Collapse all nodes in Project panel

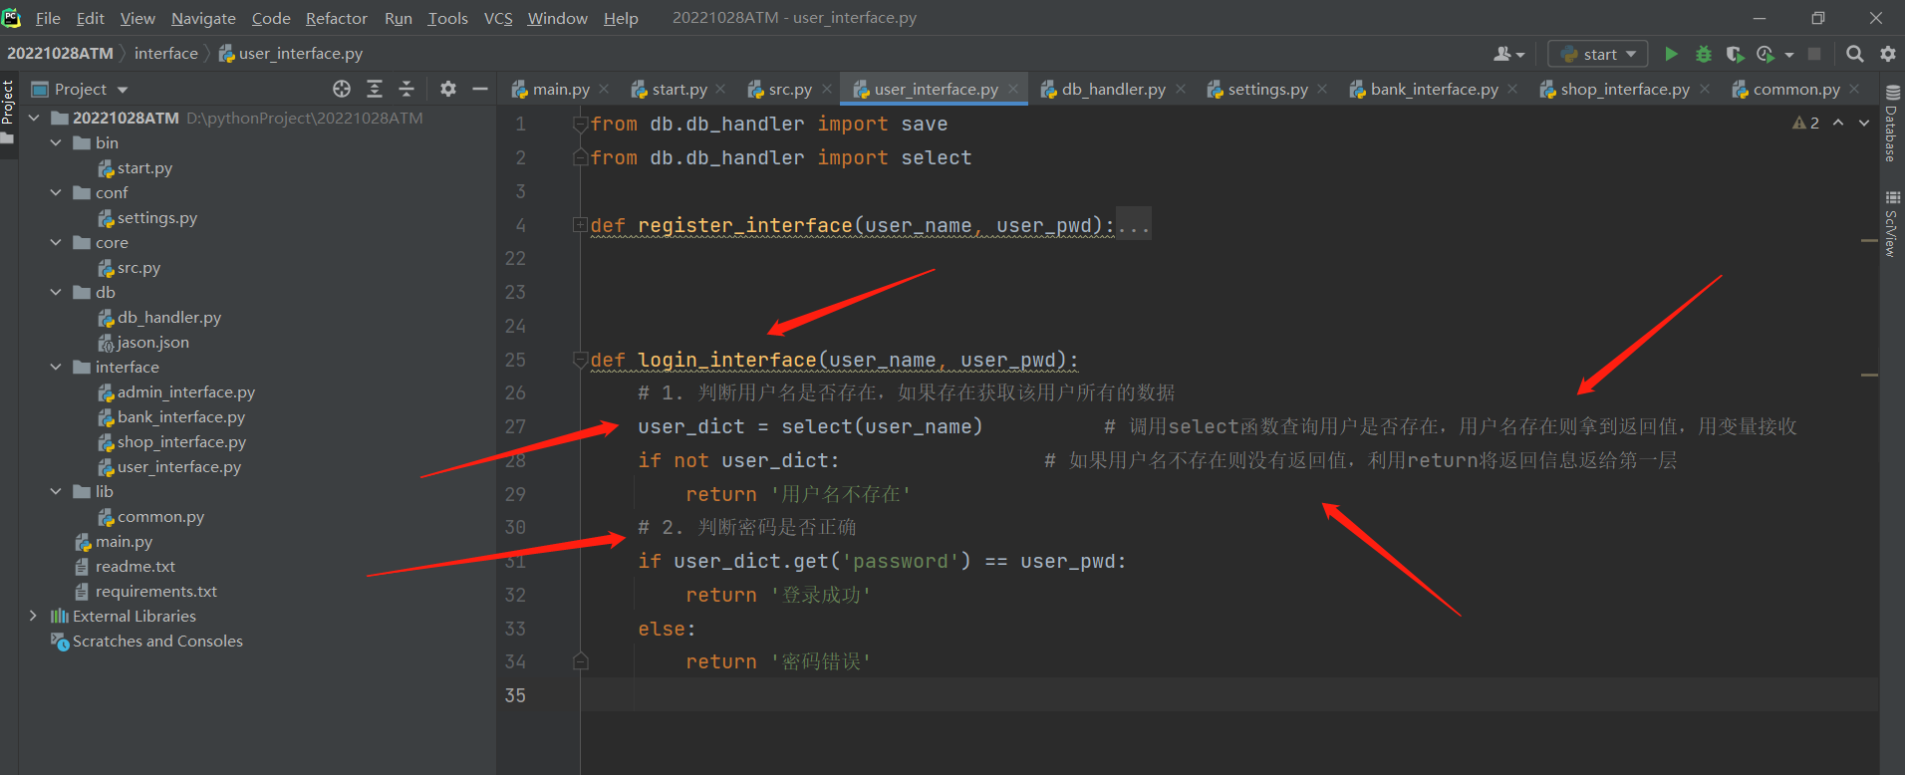point(407,89)
